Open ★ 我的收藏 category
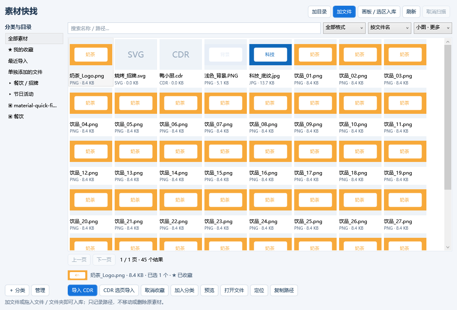The image size is (457, 310). coord(34,49)
